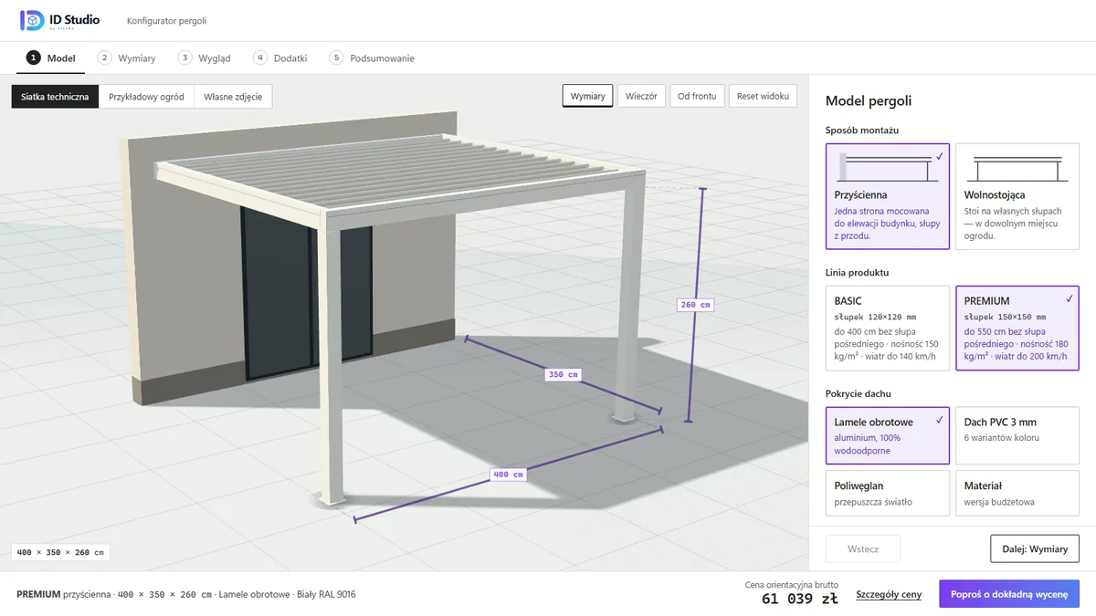The width and height of the screenshot is (1096, 616).
Task: Toggle the Wymiary dimensions overlay
Action: [x=587, y=96]
